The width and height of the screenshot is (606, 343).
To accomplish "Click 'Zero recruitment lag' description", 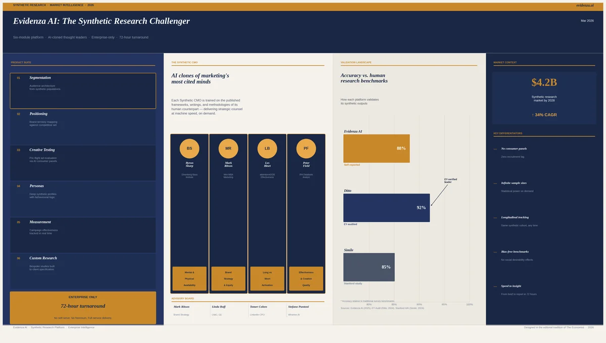I will (x=513, y=157).
